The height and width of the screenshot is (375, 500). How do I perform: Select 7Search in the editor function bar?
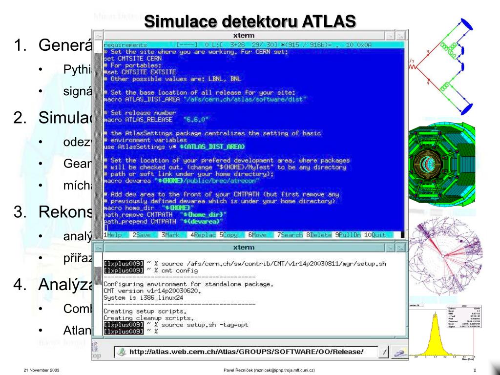pyautogui.click(x=290, y=235)
